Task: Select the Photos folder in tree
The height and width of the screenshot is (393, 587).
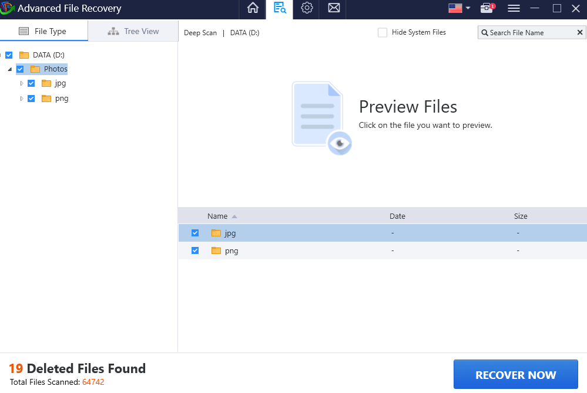Action: tap(55, 69)
